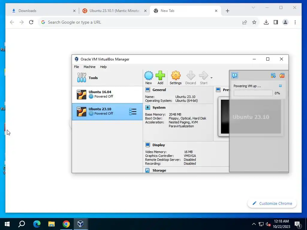307x230 pixels.
Task: Open the File menu in VirtualBox
Action: coord(76,67)
